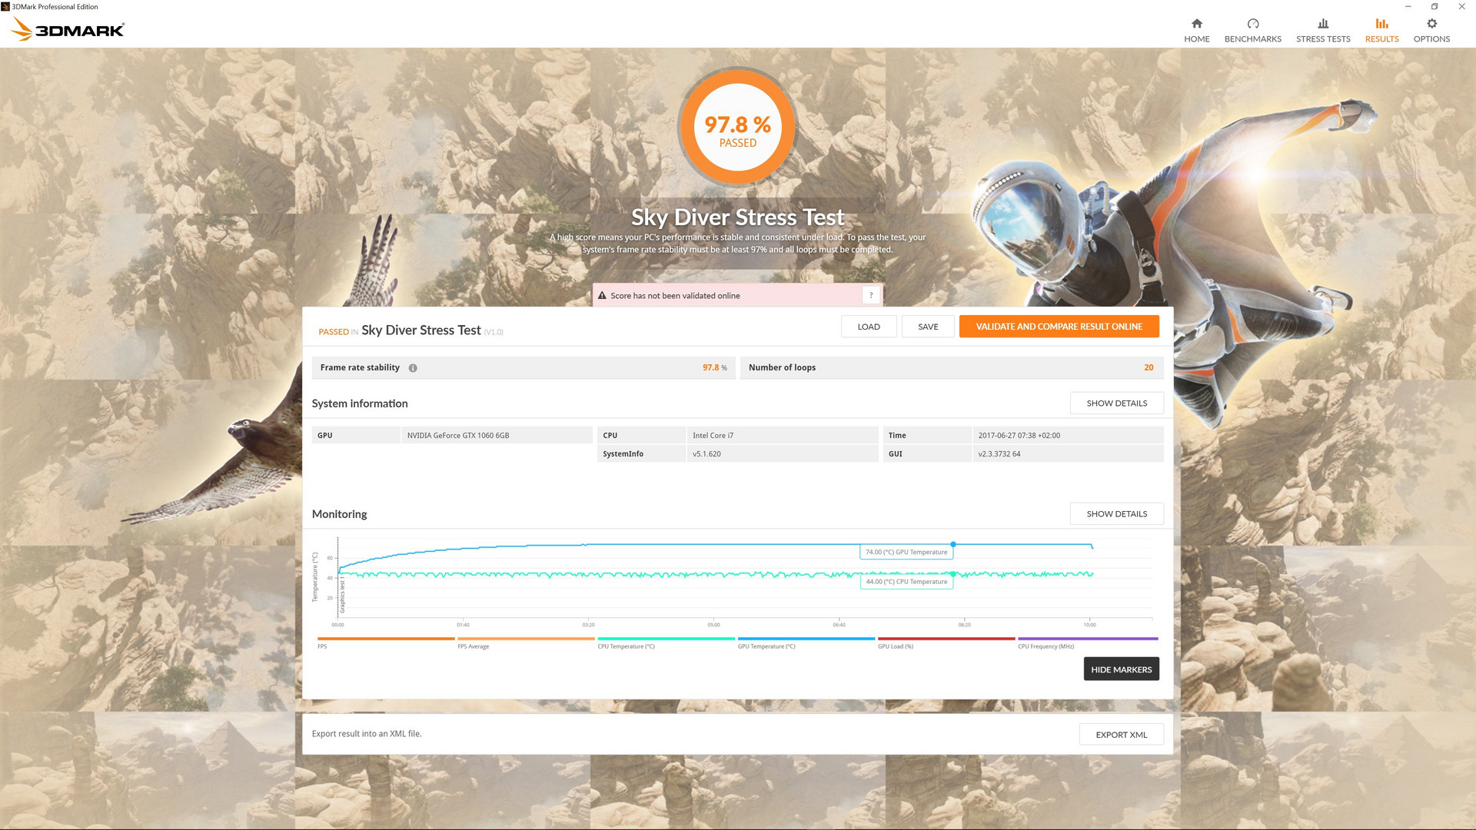Click the 3DMark logo
The image size is (1476, 830).
68,30
